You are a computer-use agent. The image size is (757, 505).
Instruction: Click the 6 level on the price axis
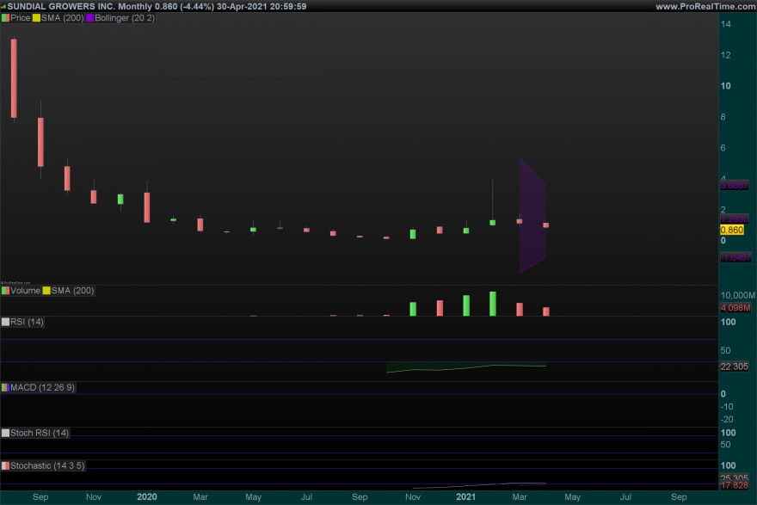point(723,148)
